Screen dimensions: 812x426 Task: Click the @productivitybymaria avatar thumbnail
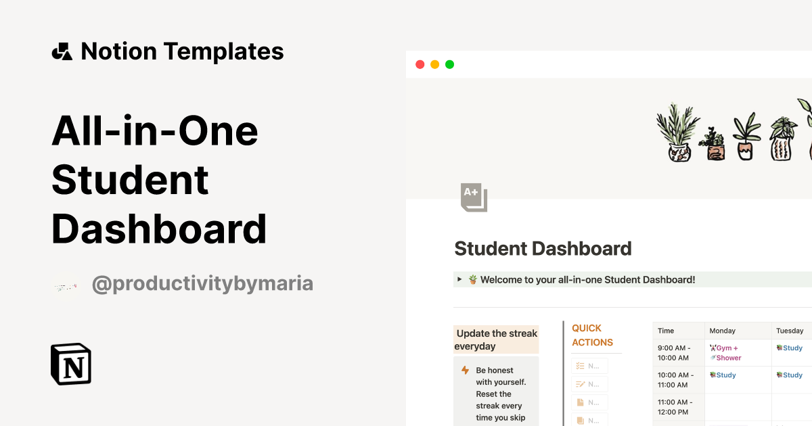[x=66, y=283]
